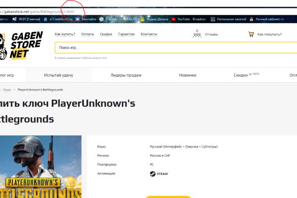Click the Как купить? link
The height and width of the screenshot is (198, 297).
64,34
